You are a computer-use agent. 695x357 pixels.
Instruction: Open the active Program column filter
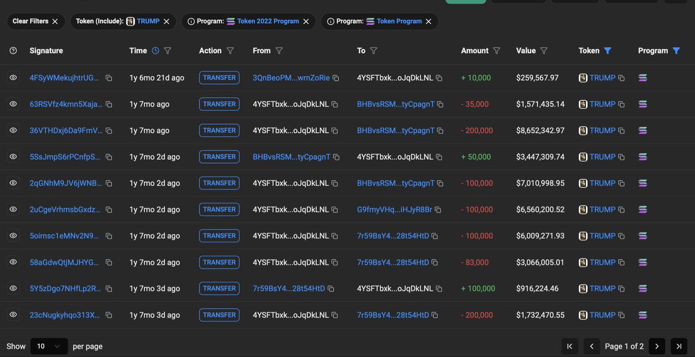tap(676, 51)
